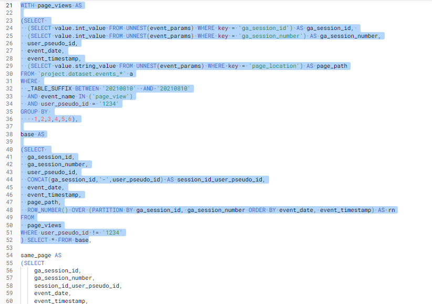Image resolution: width=432 pixels, height=304 pixels.
Task: Click line number 54 in the gutter
Action: (12, 255)
